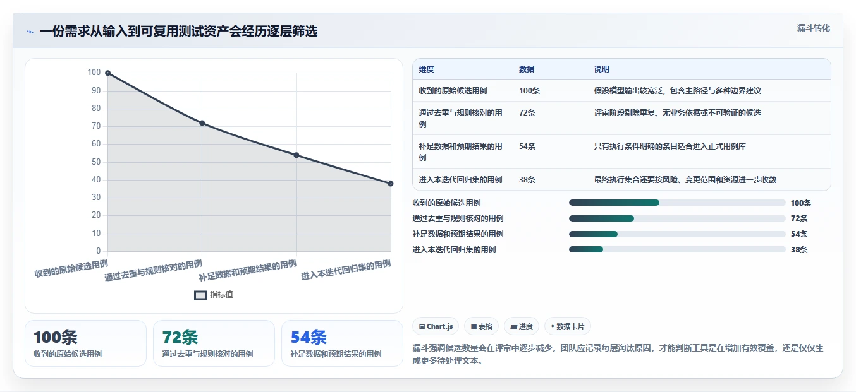Image resolution: width=856 pixels, height=392 pixels.
Task: Select the 数据卡片 chip
Action: tap(568, 326)
